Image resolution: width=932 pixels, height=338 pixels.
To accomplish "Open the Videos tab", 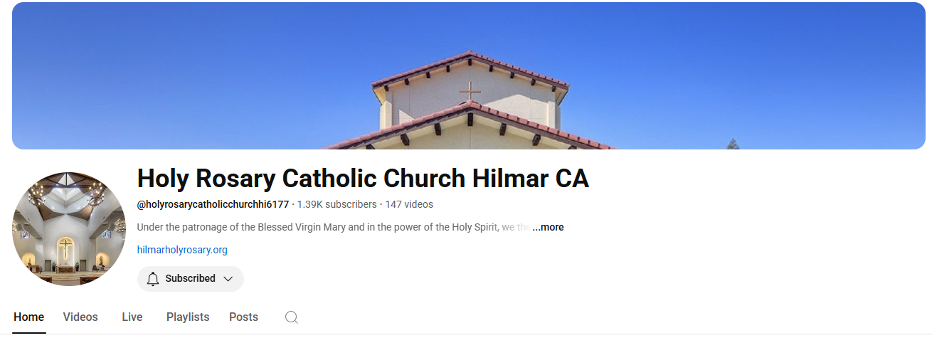I will click(80, 317).
